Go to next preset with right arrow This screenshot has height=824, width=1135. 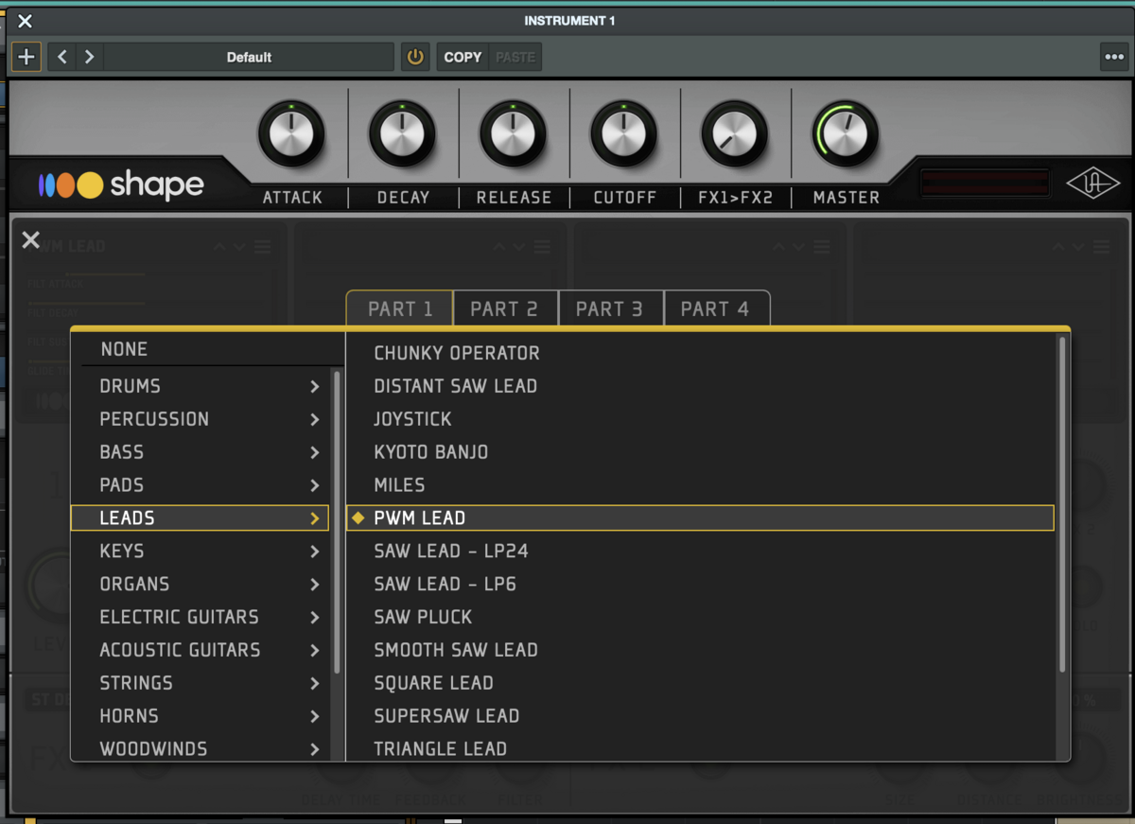90,57
